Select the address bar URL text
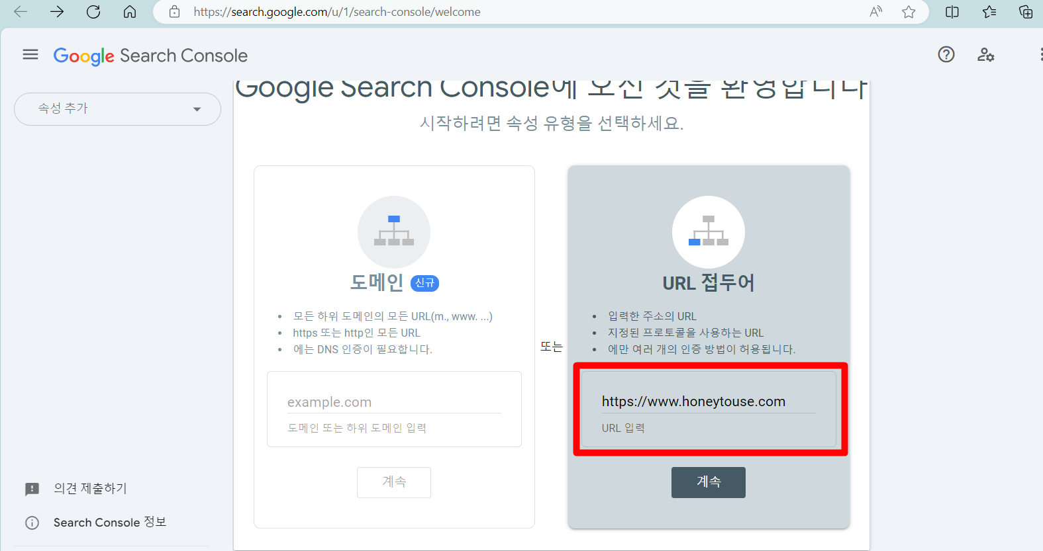 [337, 12]
